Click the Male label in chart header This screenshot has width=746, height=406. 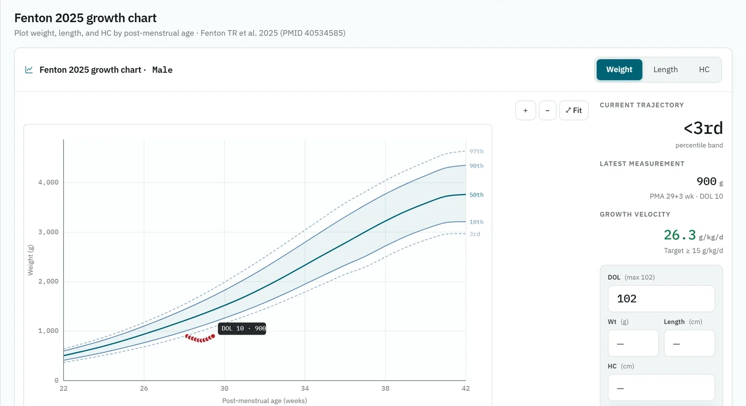click(x=162, y=70)
